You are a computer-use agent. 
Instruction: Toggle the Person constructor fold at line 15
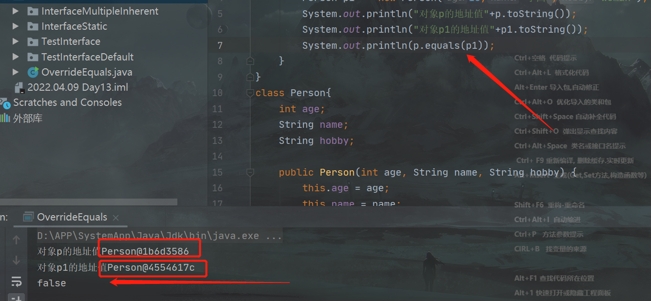[x=250, y=172]
